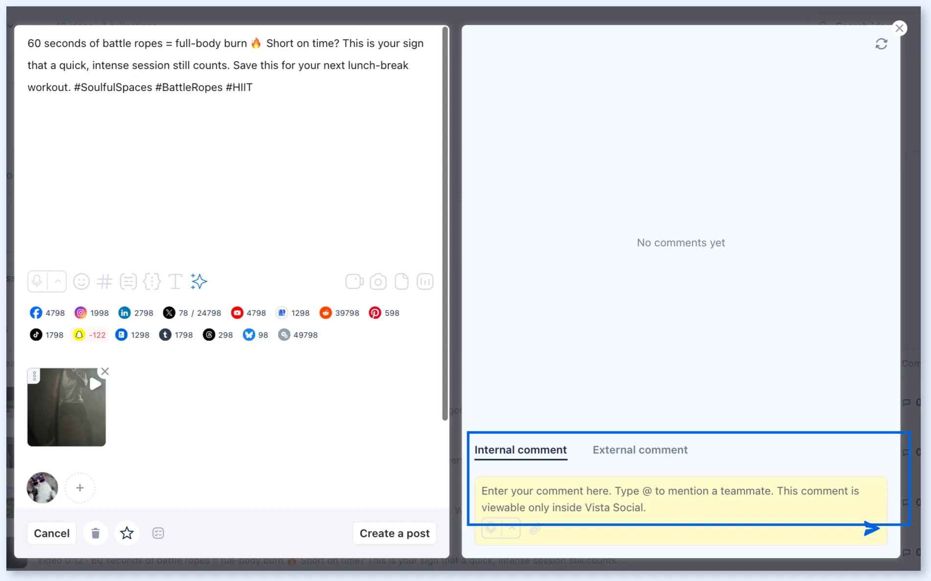Select the Reddit 39798 counter
This screenshot has width=931, height=581.
click(x=339, y=313)
